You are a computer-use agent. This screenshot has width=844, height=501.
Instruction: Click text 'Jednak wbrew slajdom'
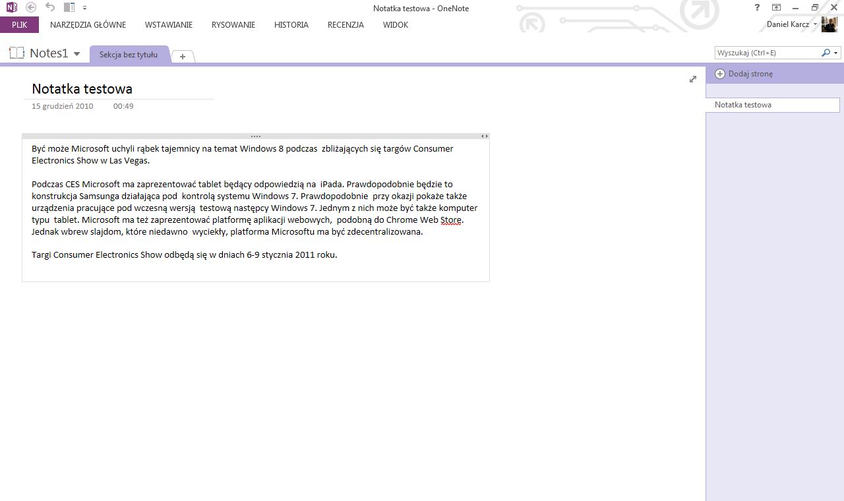click(76, 232)
